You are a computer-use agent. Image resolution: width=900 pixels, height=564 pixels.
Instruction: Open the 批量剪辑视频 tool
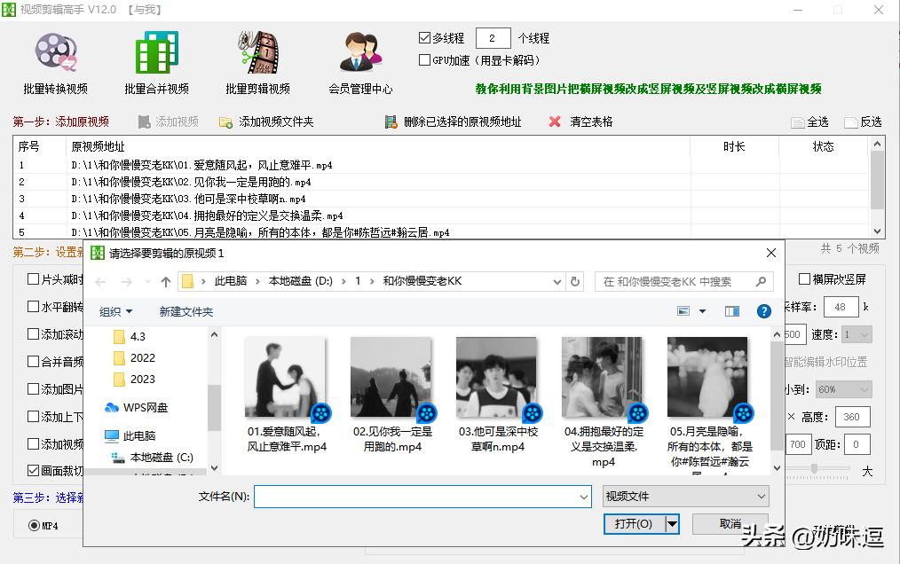(258, 62)
